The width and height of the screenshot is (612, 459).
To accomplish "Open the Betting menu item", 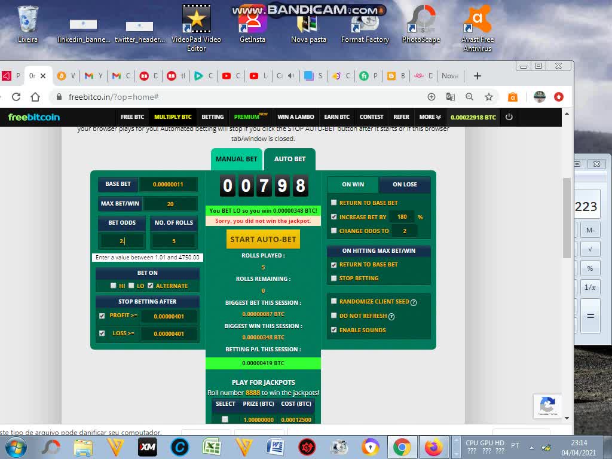I will [213, 117].
